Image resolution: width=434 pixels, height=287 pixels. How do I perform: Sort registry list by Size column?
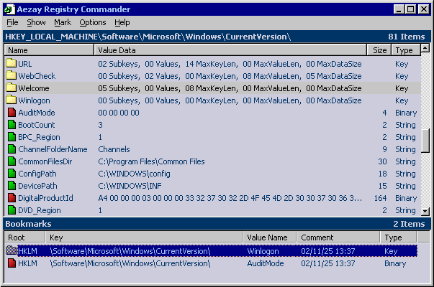pyautogui.click(x=379, y=50)
